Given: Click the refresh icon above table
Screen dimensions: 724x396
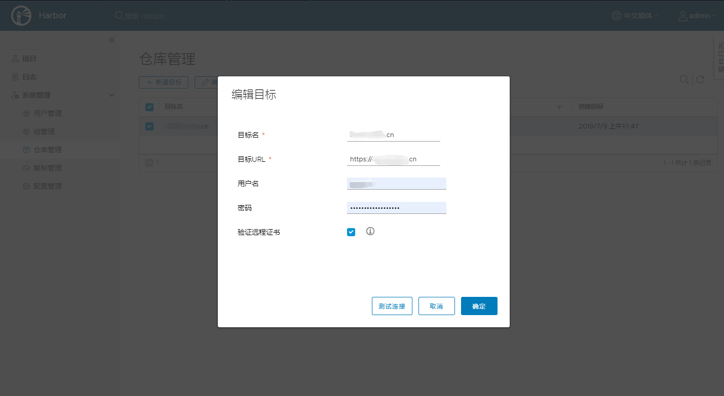Looking at the screenshot, I should point(700,79).
